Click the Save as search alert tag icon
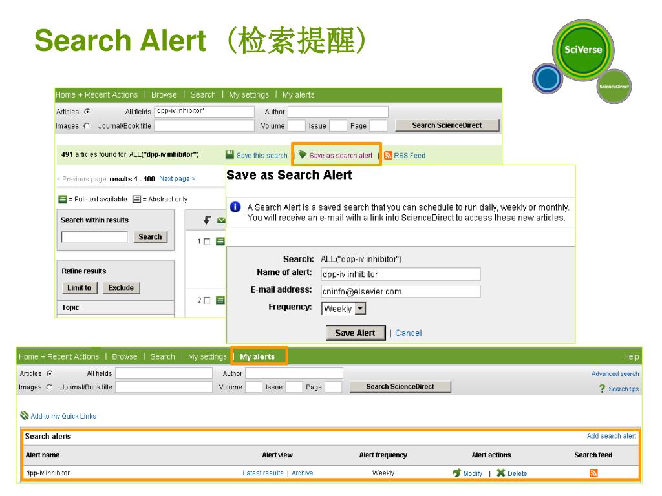Viewport: 662px width, 496px height. (303, 154)
